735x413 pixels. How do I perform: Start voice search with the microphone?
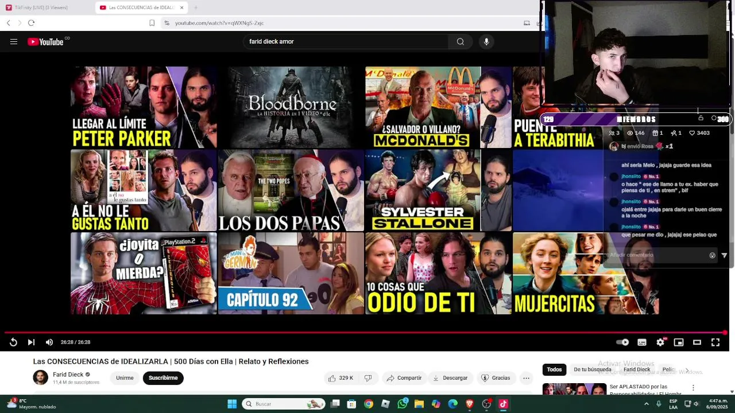(486, 41)
